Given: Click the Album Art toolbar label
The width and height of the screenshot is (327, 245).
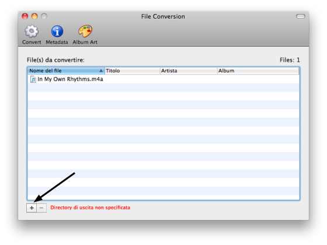Looking at the screenshot, I should [85, 42].
